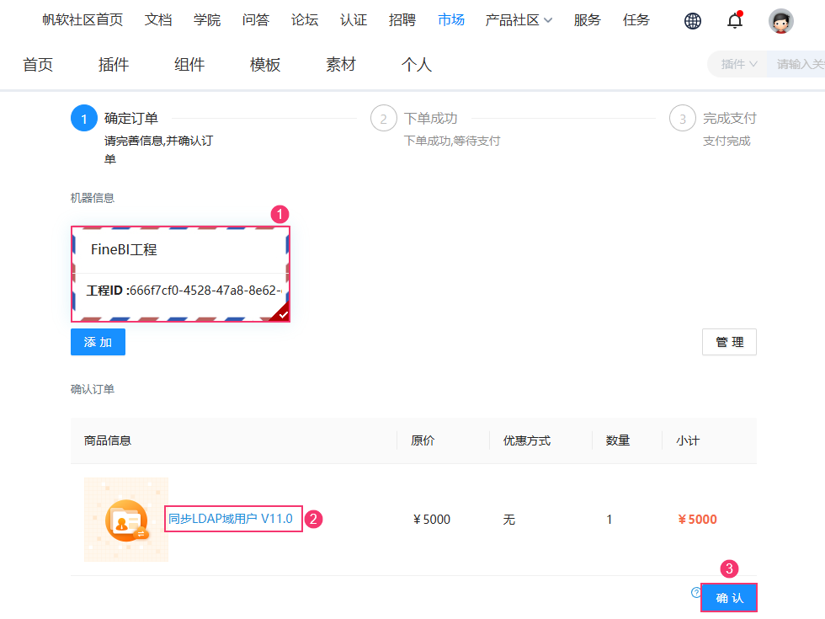The image size is (825, 619).
Task: Click the 无 discount cell
Action: tap(508, 520)
